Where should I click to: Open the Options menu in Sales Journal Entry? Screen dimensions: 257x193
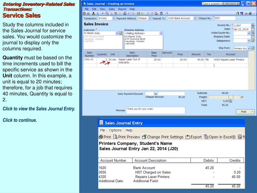115,130
